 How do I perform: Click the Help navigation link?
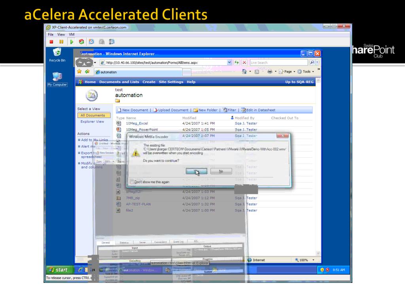pos(191,82)
